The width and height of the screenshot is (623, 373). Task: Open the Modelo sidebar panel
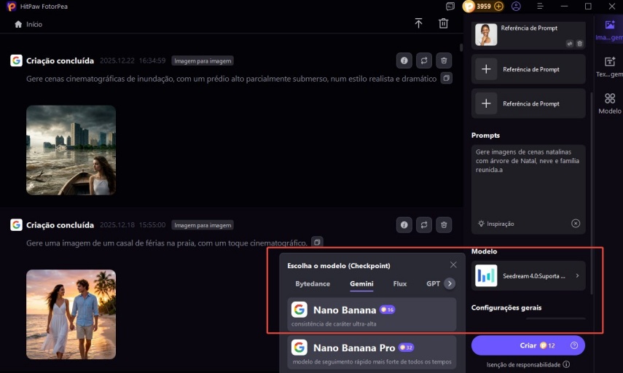point(609,103)
